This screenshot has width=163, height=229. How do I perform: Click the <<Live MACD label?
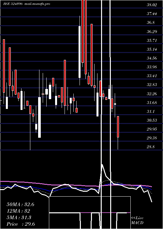coord(137,220)
